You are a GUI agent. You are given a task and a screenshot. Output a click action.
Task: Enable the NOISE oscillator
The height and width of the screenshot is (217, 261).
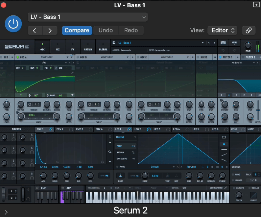tap(198, 57)
